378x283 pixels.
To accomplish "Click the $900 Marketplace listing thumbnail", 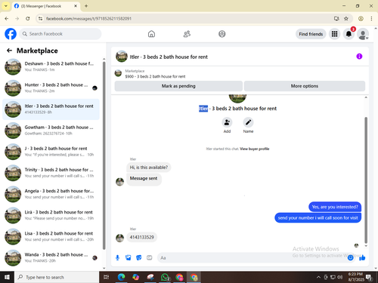I will coord(118,73).
